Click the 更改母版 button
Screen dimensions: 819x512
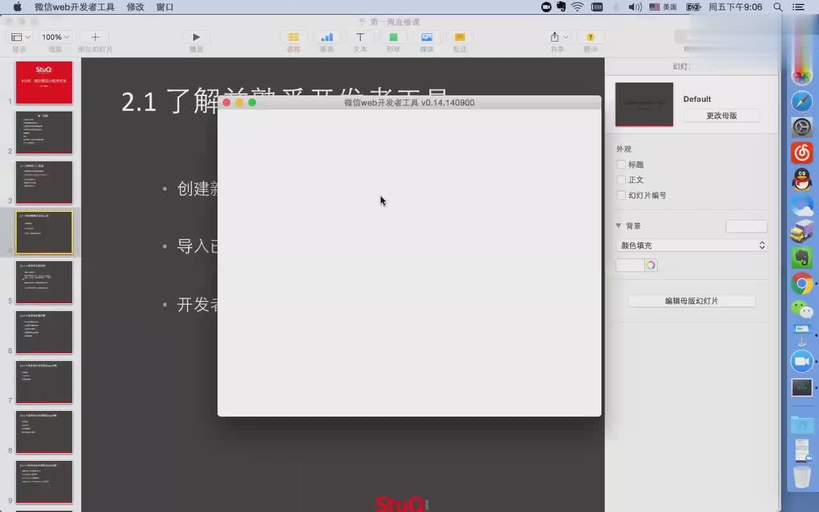click(722, 116)
